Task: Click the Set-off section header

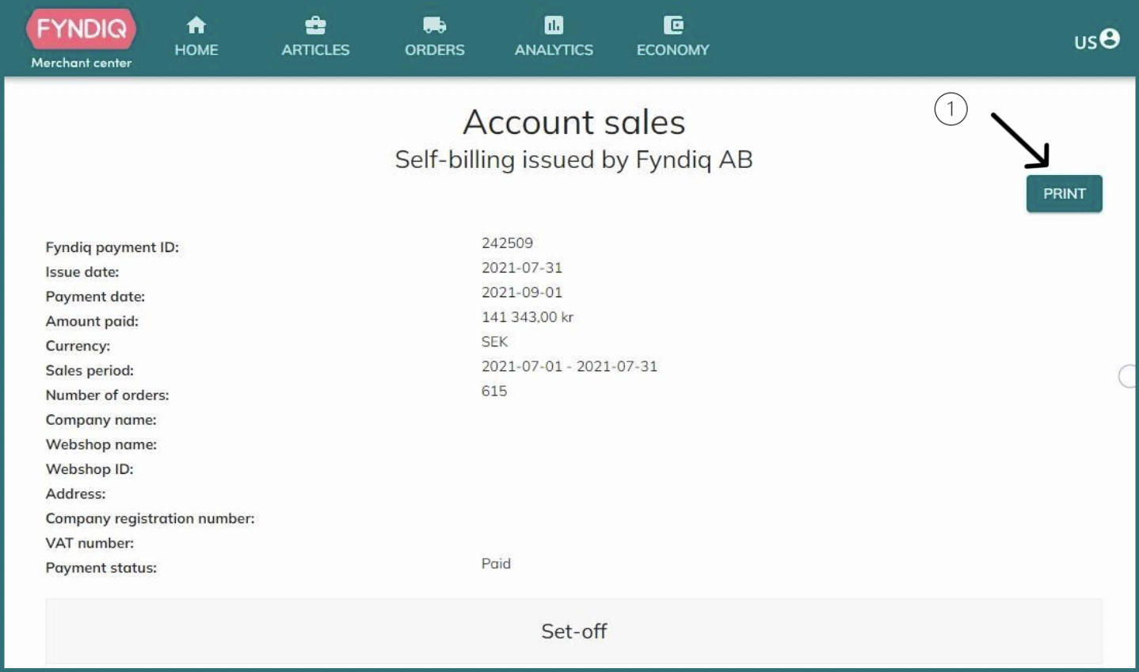Action: pos(573,631)
